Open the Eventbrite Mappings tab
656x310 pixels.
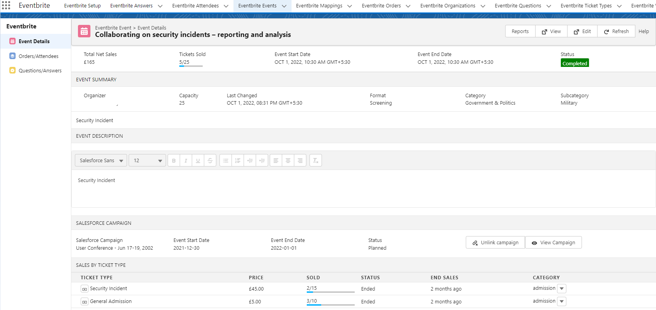tap(319, 5)
